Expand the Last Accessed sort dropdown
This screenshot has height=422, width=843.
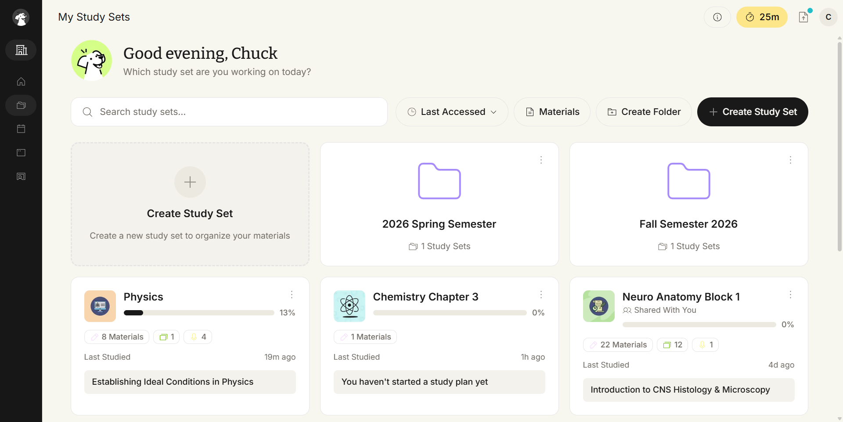click(x=452, y=112)
